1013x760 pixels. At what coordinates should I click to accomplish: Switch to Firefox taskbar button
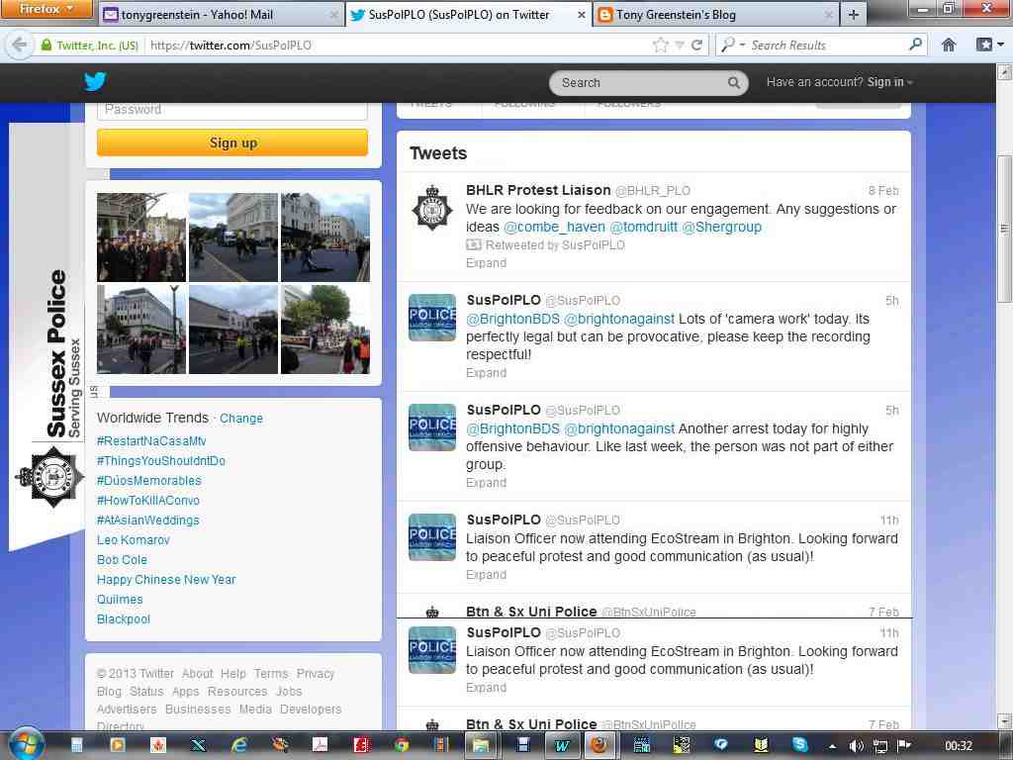coord(599,745)
